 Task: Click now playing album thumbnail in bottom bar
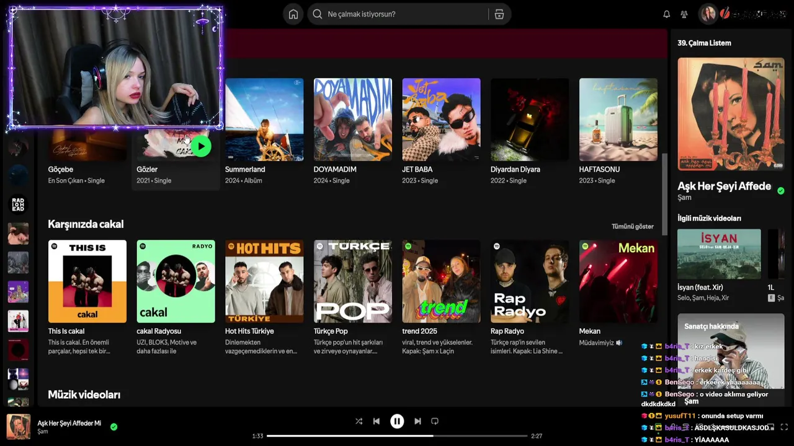pyautogui.click(x=19, y=427)
